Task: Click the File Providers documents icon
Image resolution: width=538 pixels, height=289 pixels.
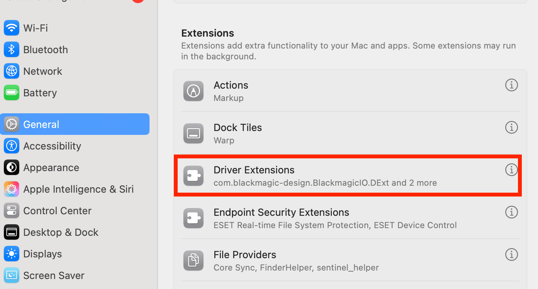Action: pyautogui.click(x=193, y=261)
